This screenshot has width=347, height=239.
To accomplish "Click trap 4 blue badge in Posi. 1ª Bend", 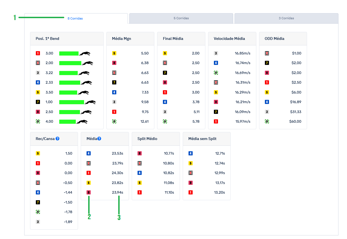I will (x=38, y=83).
